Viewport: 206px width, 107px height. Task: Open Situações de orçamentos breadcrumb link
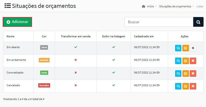click(x=175, y=6)
